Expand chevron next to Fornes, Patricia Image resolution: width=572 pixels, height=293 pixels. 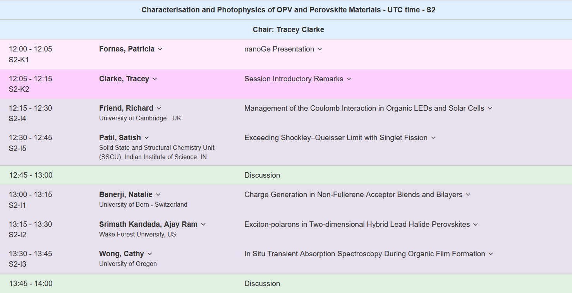click(x=160, y=49)
